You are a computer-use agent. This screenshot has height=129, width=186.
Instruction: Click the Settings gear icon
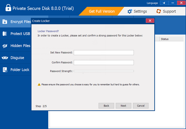pos(130,11)
